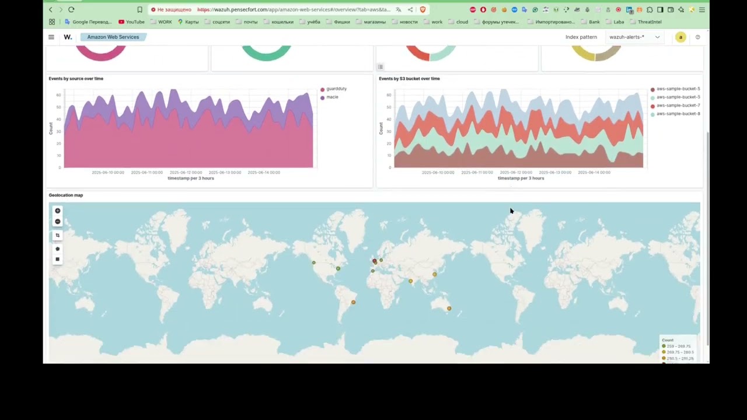Open the browser main menu icon
Screen dimensions: 747x420
pos(702,9)
